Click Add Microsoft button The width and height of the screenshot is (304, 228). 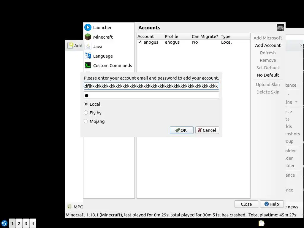pos(268,38)
